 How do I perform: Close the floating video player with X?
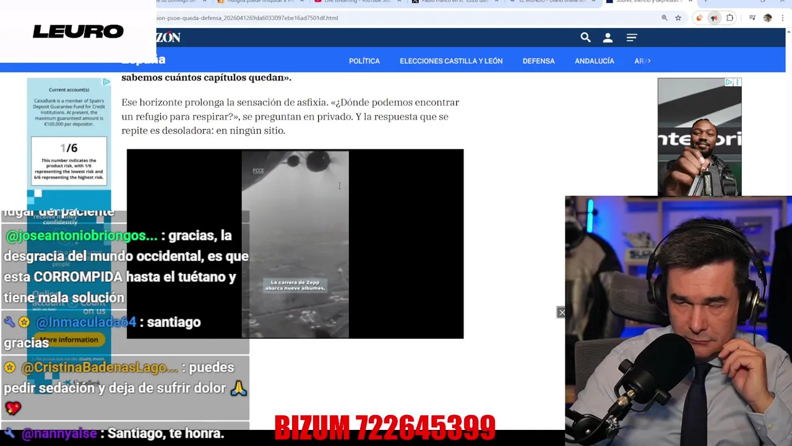point(561,312)
